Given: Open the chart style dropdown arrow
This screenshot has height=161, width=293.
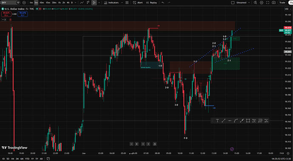Looking at the screenshot, I should pos(99,3).
